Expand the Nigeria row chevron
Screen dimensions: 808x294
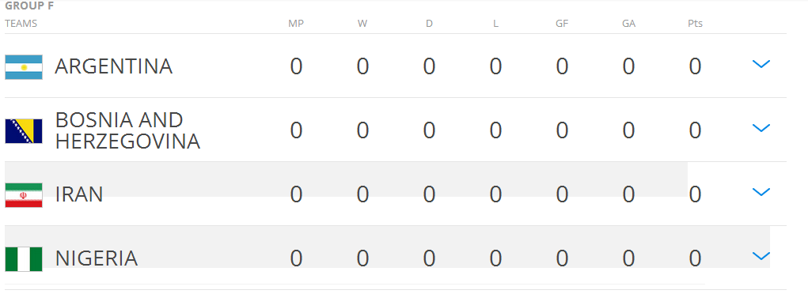(761, 256)
